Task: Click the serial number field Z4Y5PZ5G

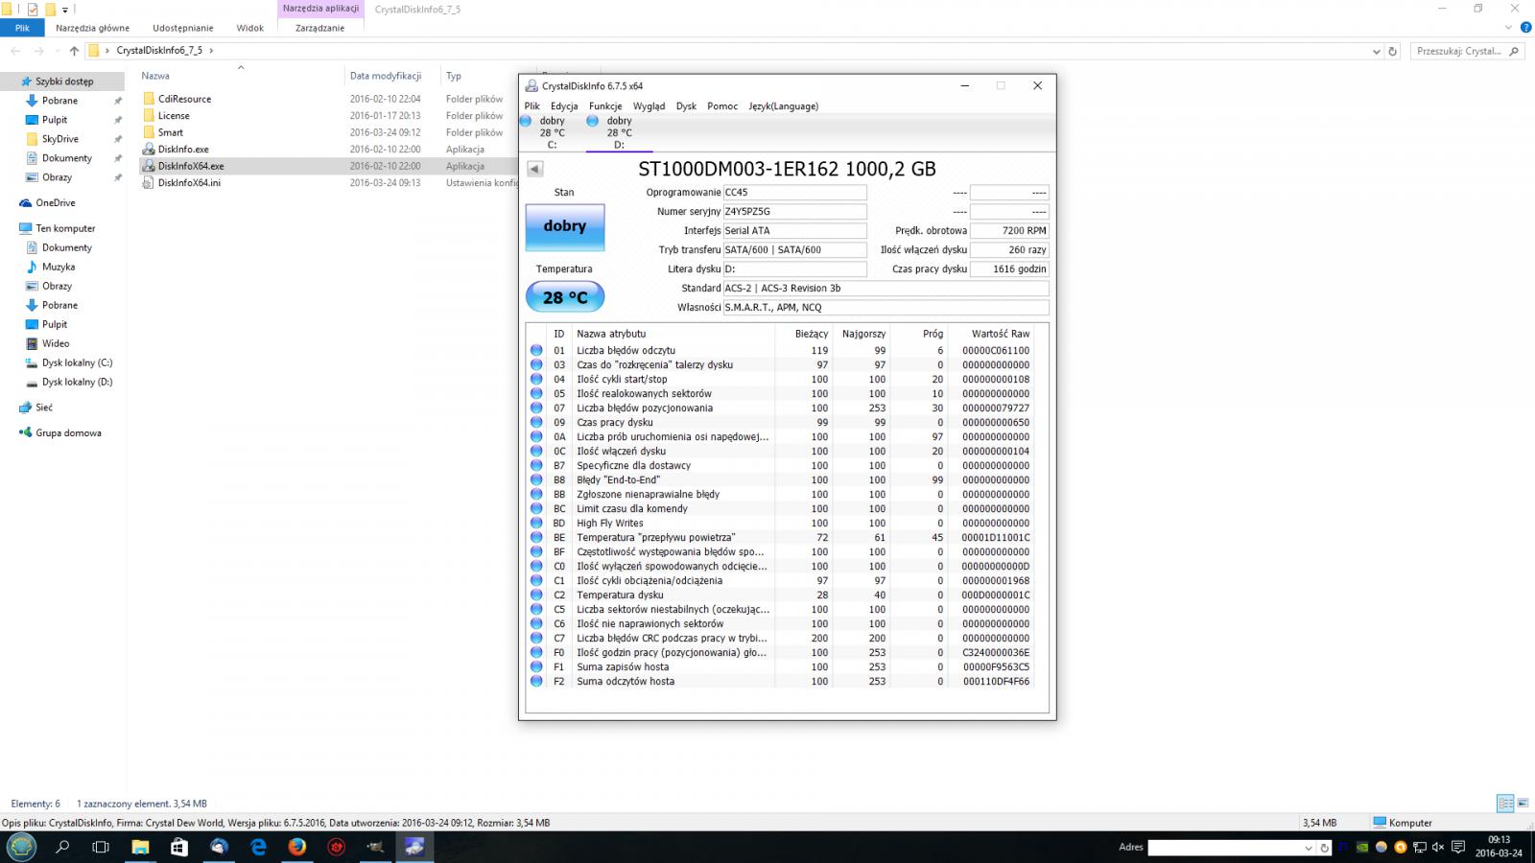Action: click(x=795, y=212)
